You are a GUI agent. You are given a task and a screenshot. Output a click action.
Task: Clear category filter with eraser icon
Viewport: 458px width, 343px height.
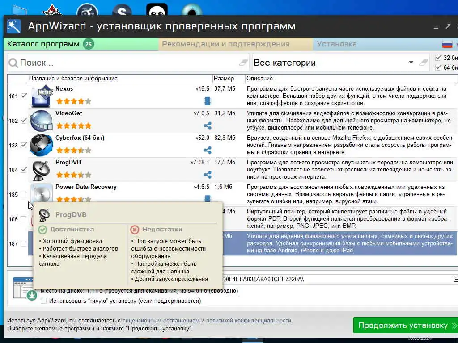tap(423, 62)
